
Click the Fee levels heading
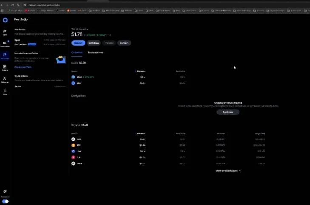click(x=20, y=30)
